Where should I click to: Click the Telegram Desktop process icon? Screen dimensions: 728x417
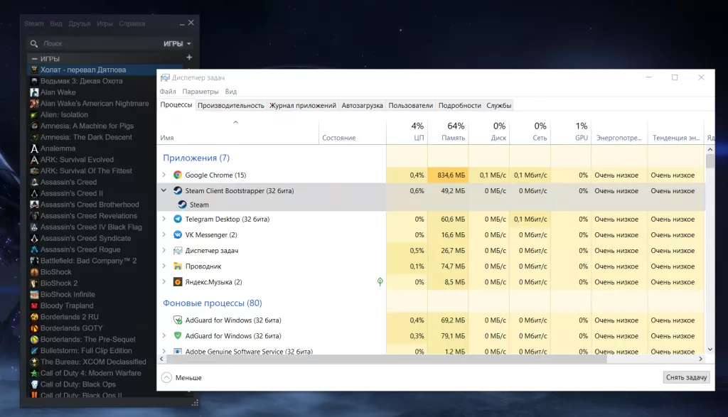coord(178,220)
